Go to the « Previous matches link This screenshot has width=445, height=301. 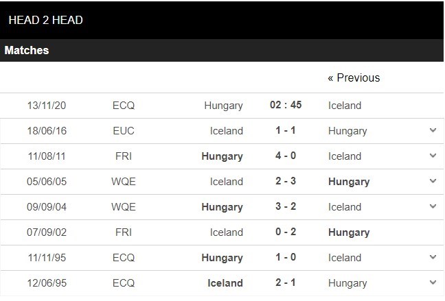coord(354,77)
